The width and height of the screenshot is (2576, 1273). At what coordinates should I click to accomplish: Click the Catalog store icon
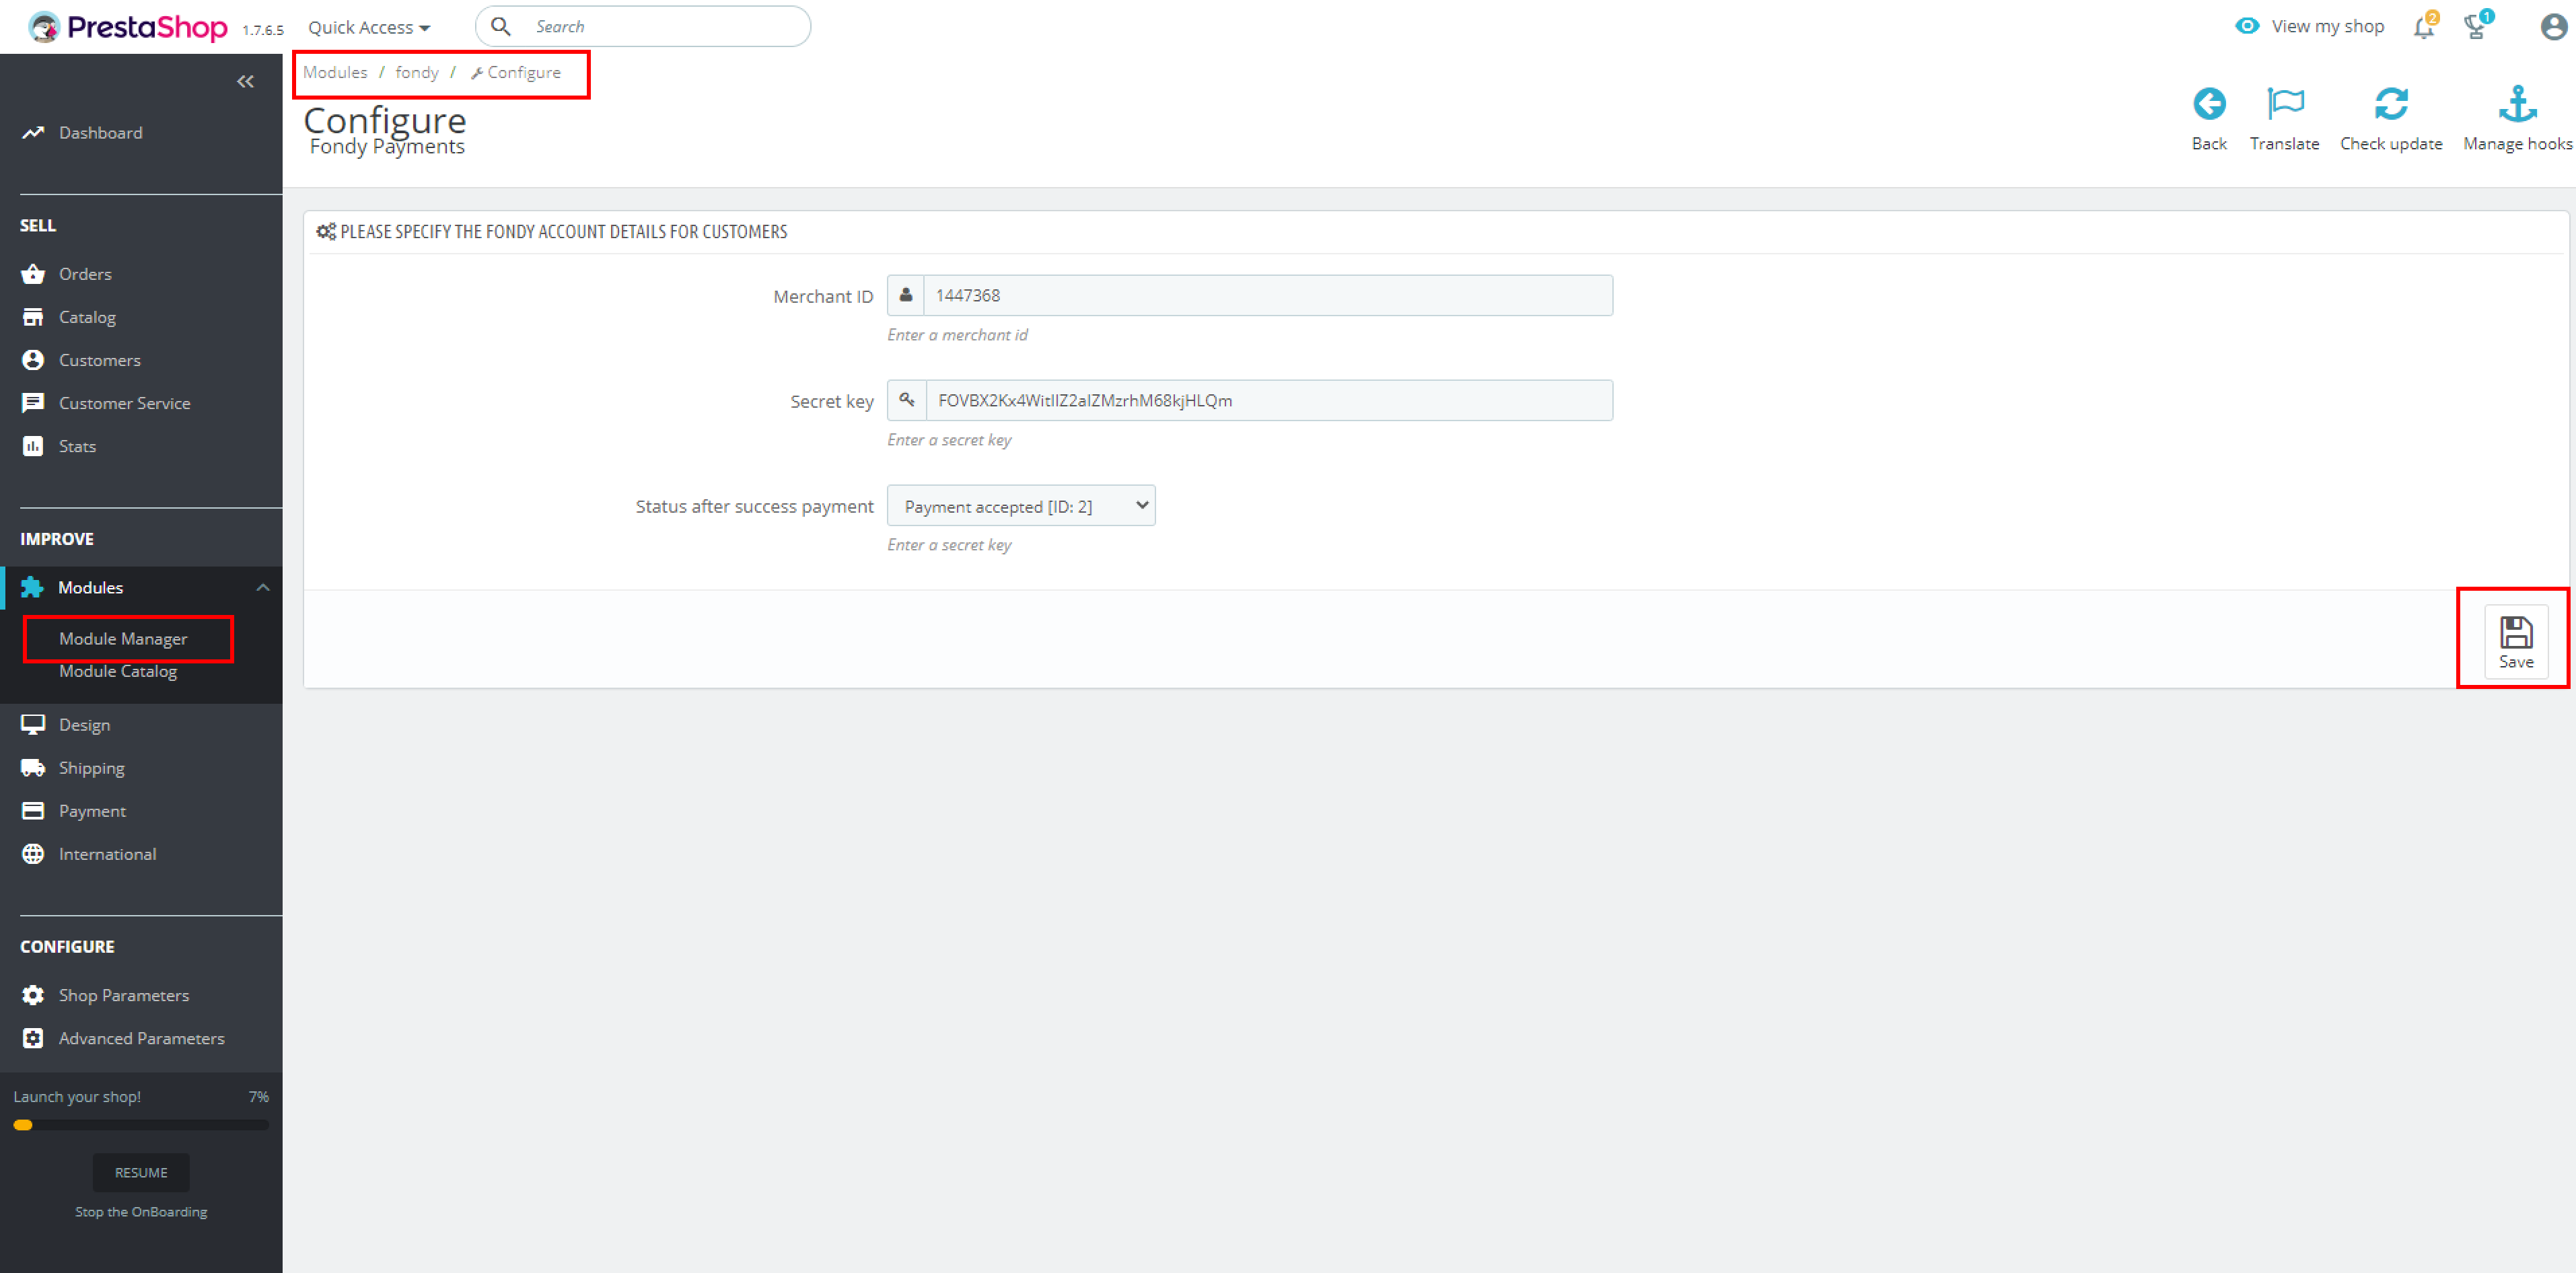click(33, 317)
